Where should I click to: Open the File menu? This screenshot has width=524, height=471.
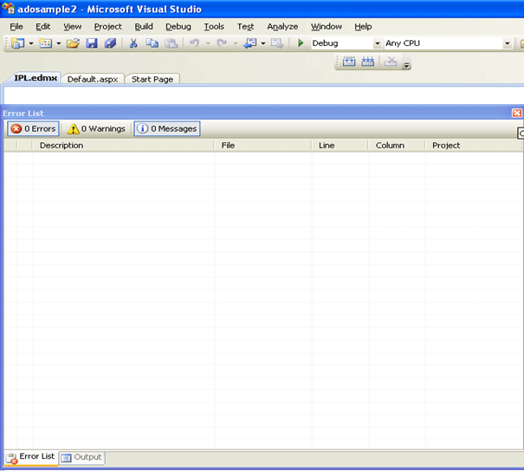16,26
